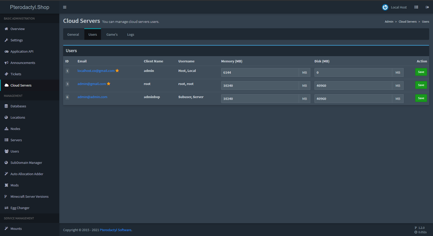Click the disk field for root user
This screenshot has width=433, height=236.
tap(353, 86)
